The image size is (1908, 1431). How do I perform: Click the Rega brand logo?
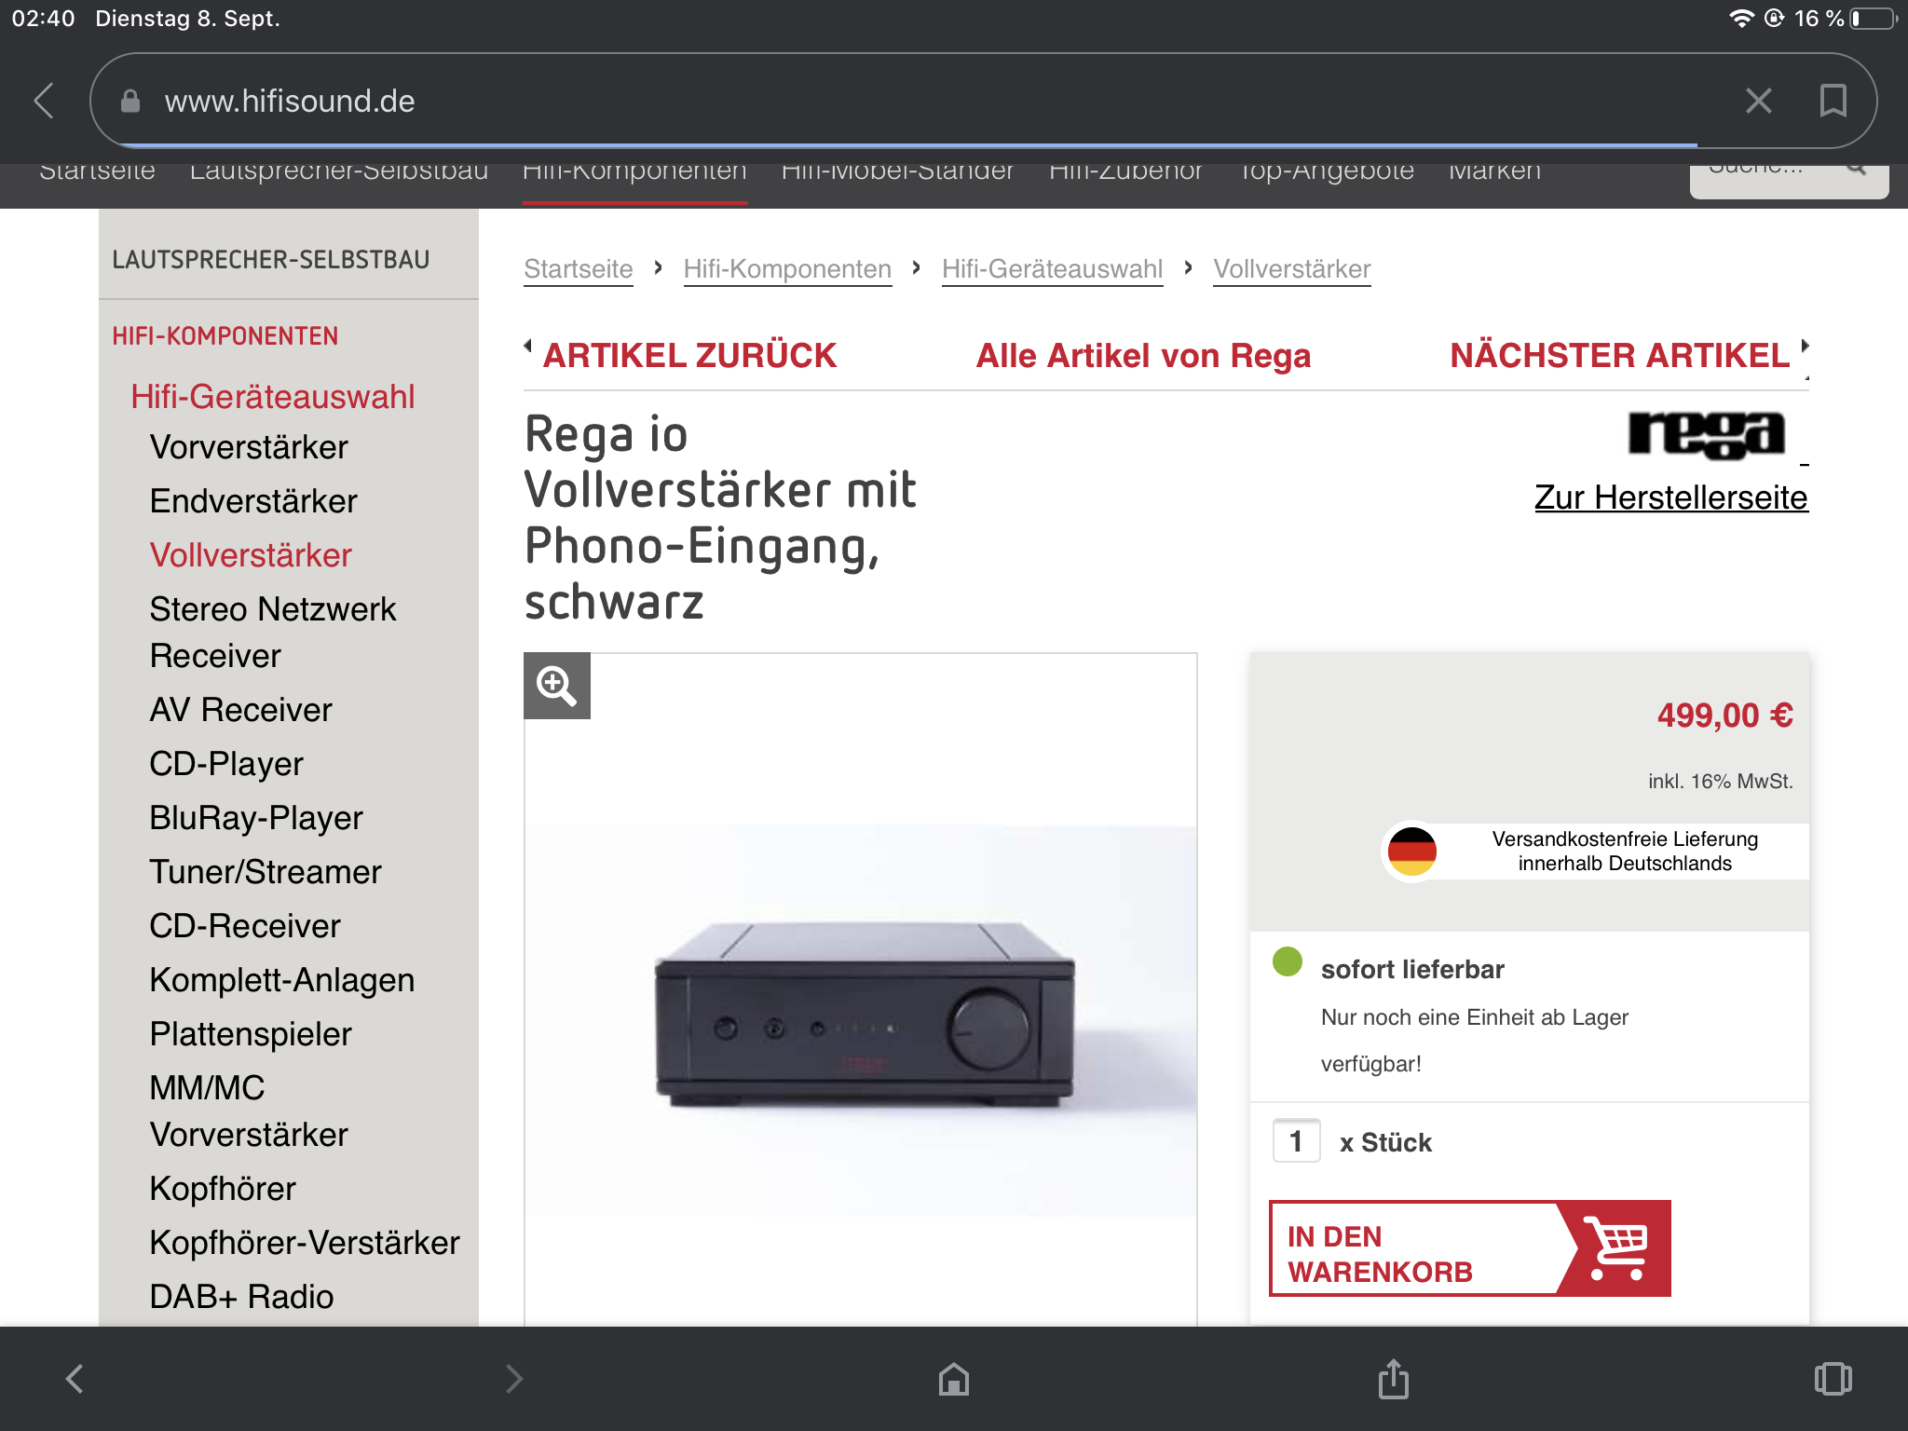[1707, 435]
